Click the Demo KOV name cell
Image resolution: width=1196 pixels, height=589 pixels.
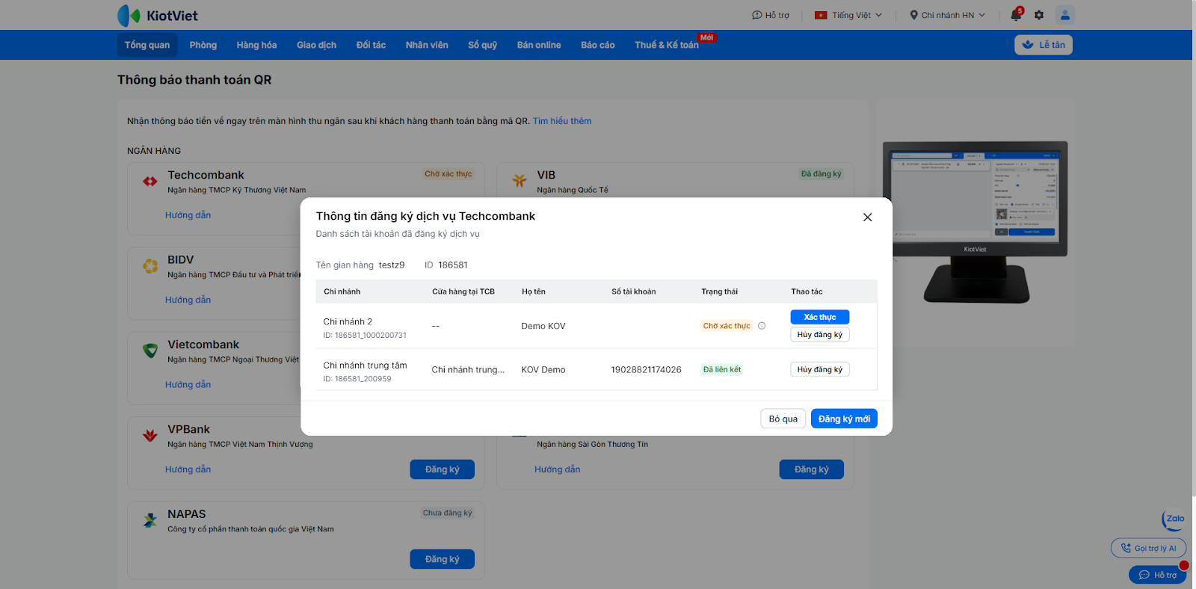point(543,327)
